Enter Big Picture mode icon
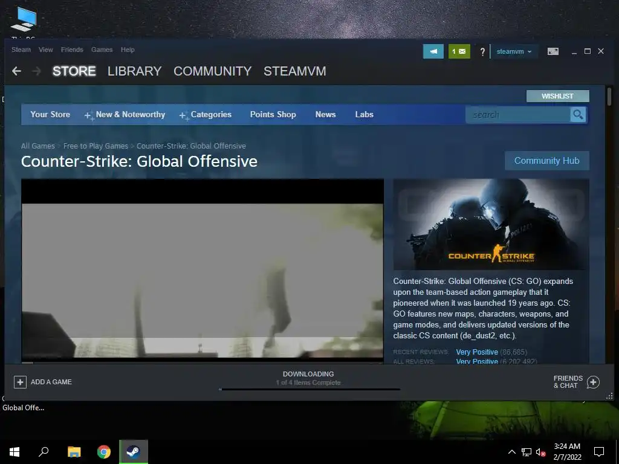The image size is (619, 464). click(553, 51)
